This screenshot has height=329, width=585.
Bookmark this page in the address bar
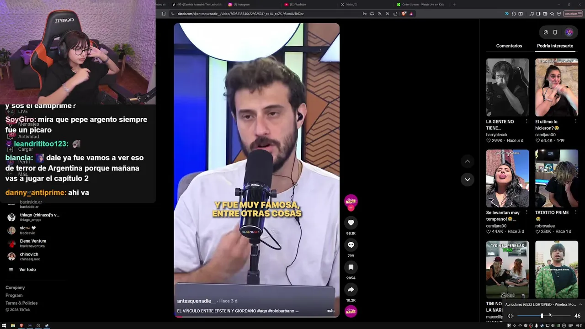coord(164,14)
